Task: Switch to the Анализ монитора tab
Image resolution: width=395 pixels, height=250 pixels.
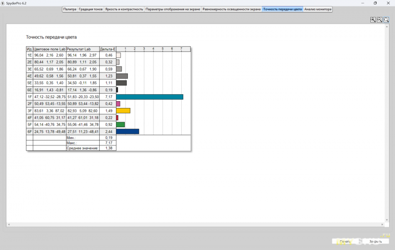Action: (x=318, y=9)
